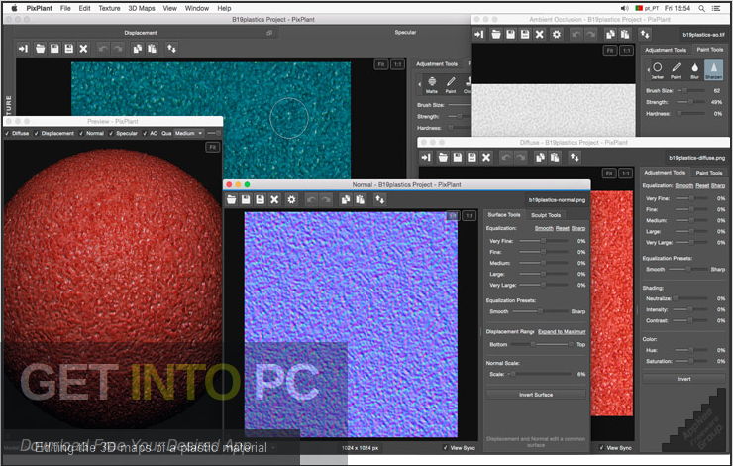Click the b19plastics-normal.png filename field
The image size is (733, 466).
(557, 199)
